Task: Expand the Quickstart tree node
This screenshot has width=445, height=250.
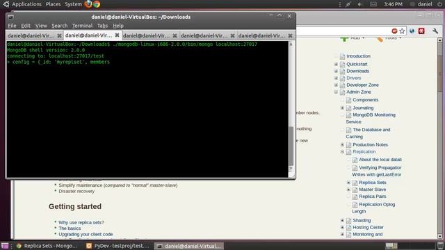Action: tap(336, 65)
